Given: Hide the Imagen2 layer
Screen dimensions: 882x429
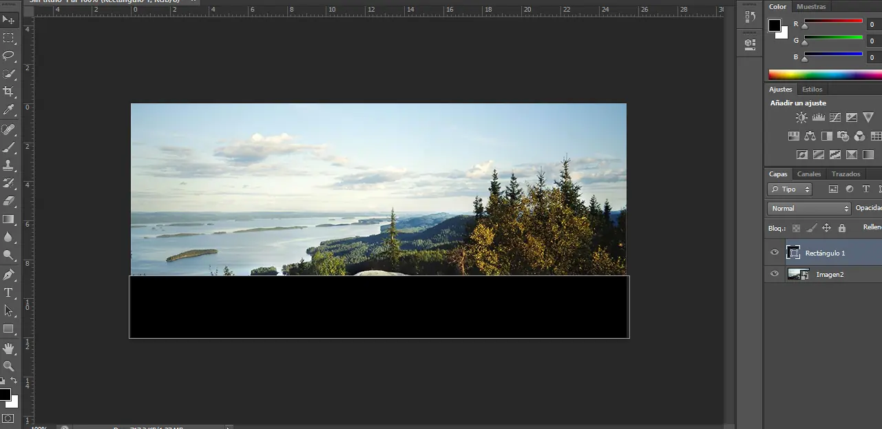Looking at the screenshot, I should 775,274.
